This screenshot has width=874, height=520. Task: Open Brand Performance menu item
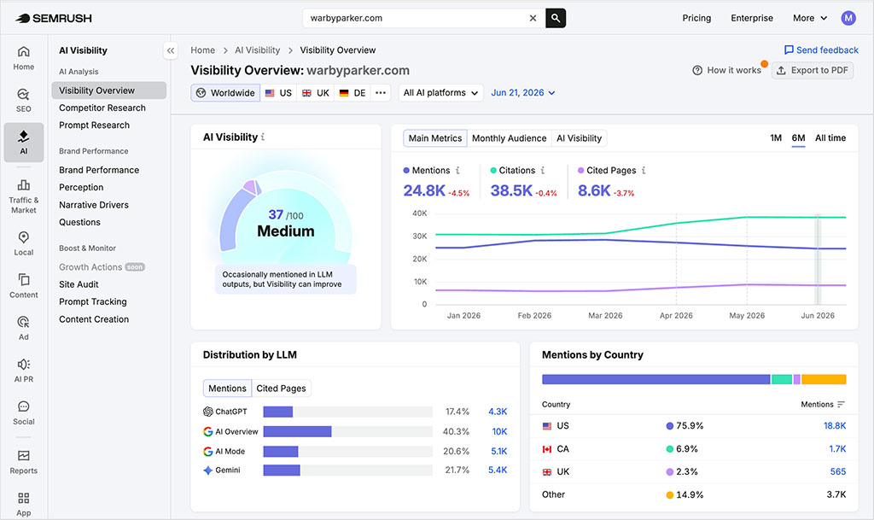pos(99,170)
